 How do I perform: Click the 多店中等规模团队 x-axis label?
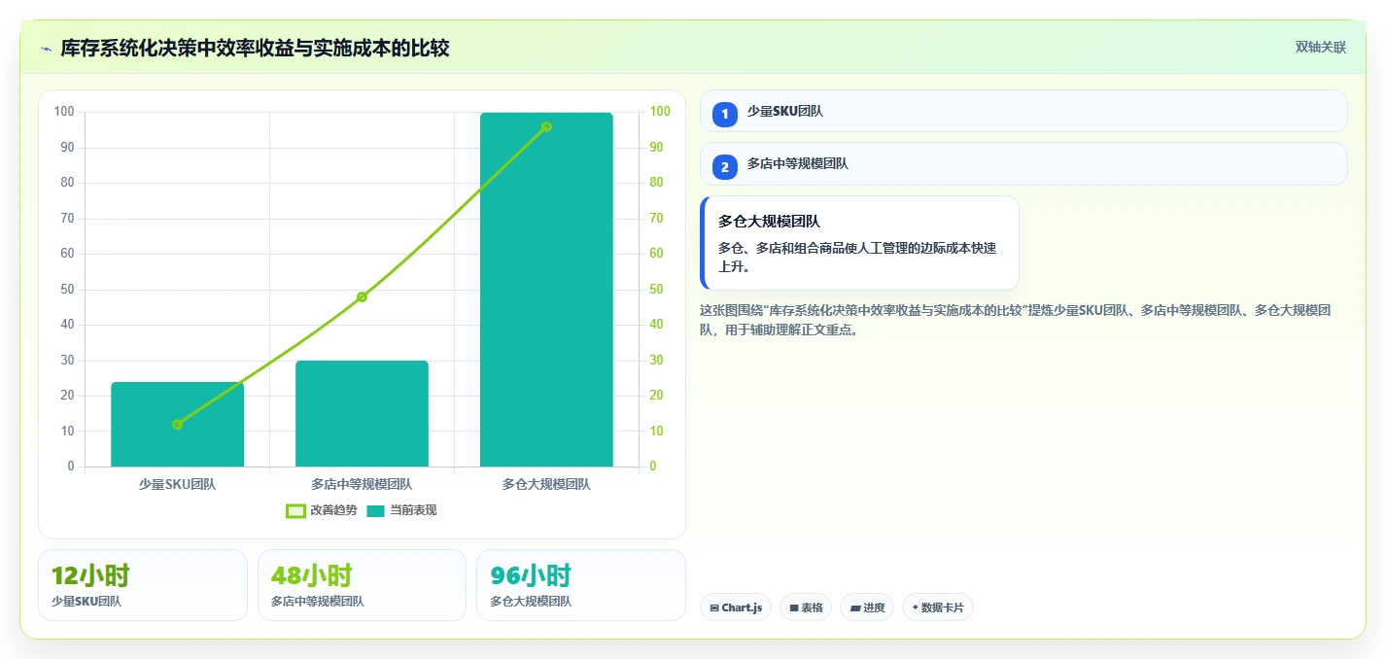click(362, 484)
